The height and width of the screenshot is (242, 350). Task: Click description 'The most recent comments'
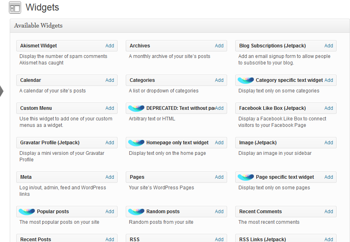pos(269,223)
